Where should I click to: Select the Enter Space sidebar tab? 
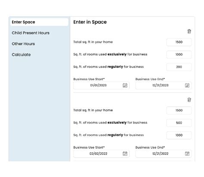point(39,22)
